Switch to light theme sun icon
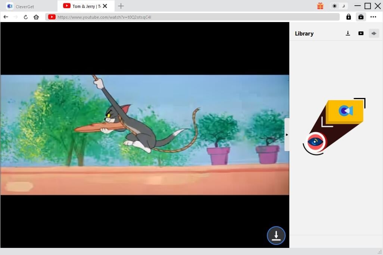 coord(334,6)
